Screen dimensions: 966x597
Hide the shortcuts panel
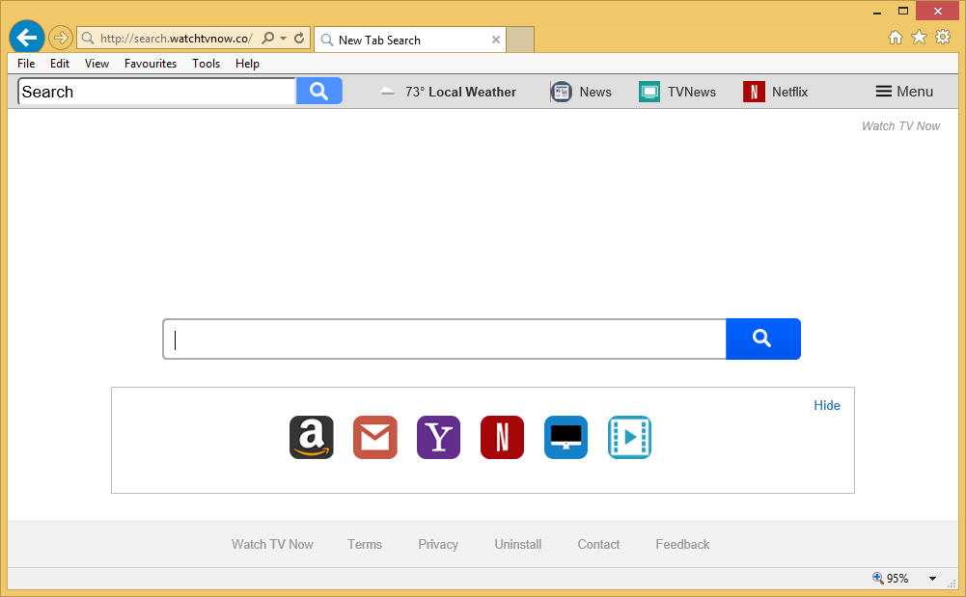coord(826,405)
